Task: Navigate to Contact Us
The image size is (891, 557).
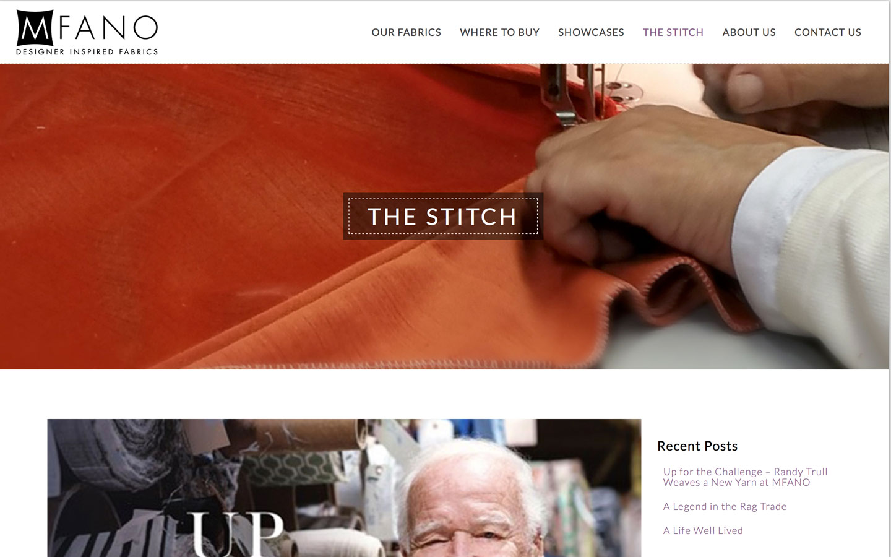Action: point(827,32)
